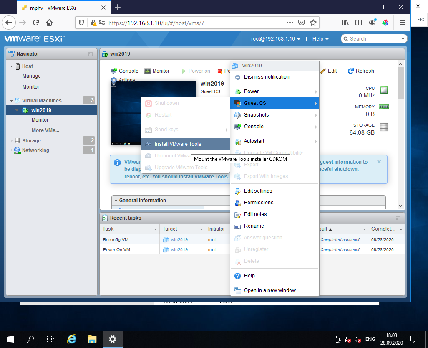Reload the page in Firefox

pyautogui.click(x=36, y=23)
